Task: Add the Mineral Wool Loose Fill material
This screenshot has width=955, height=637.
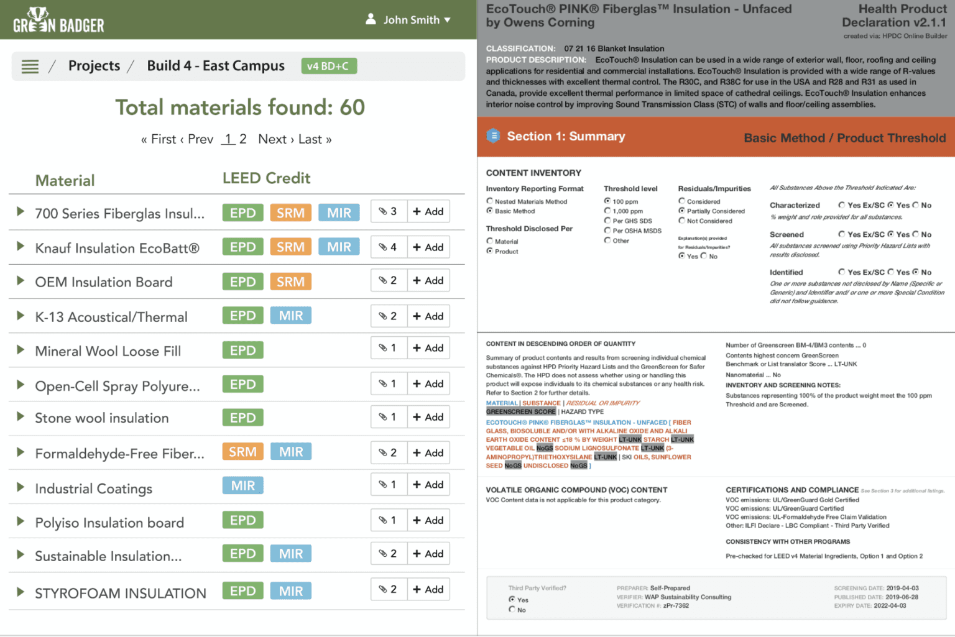Action: [428, 348]
